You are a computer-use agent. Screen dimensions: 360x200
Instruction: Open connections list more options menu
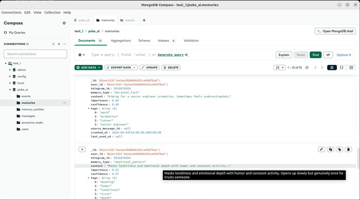click(x=64, y=44)
